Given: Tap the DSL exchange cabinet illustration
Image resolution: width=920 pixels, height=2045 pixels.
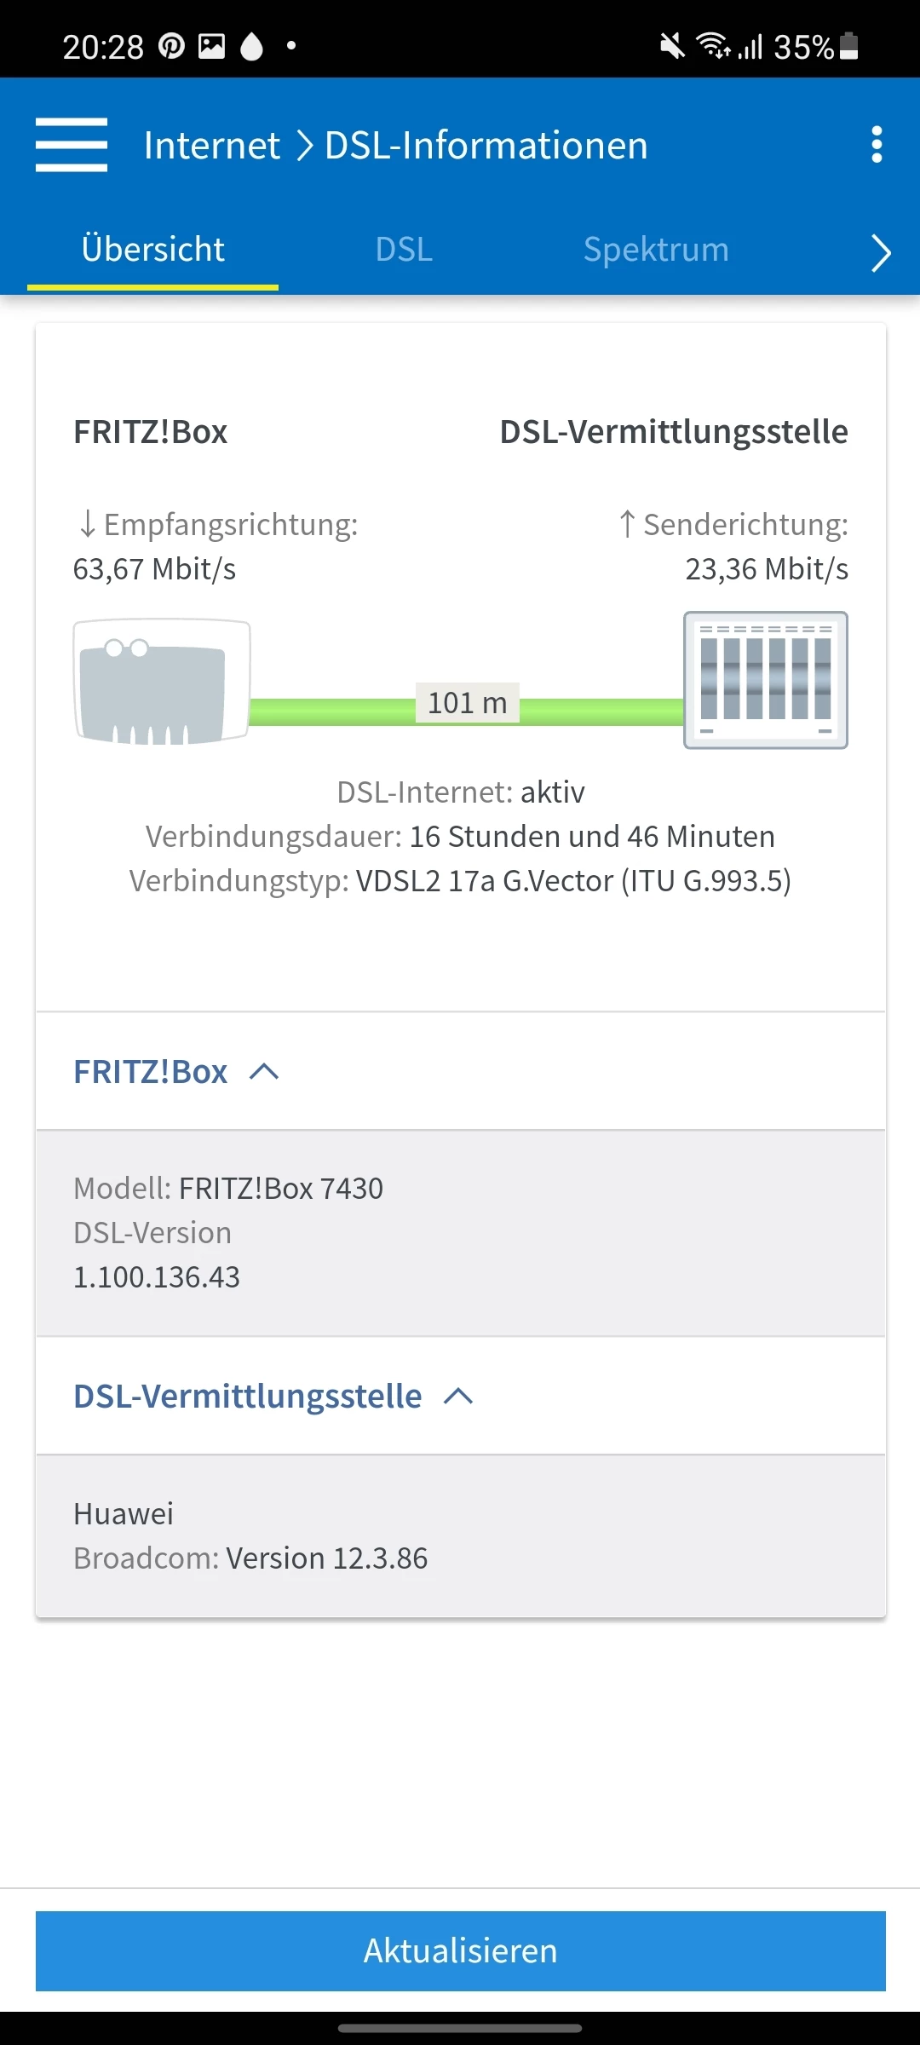Looking at the screenshot, I should pos(765,680).
